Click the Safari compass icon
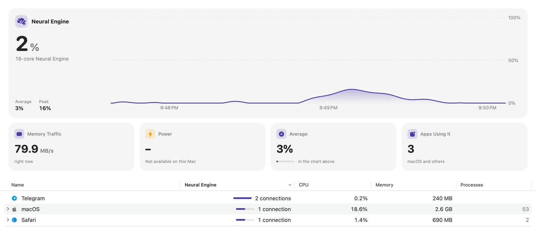Viewport: 536px width, 227px height. (14, 220)
